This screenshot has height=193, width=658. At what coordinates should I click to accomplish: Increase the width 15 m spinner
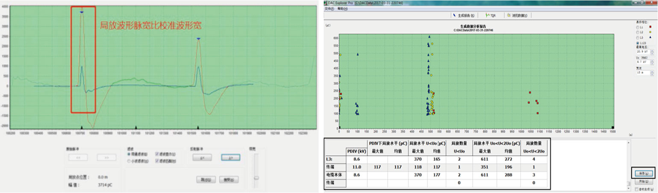(652, 72)
